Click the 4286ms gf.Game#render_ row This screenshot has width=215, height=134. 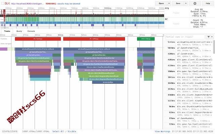(189, 55)
